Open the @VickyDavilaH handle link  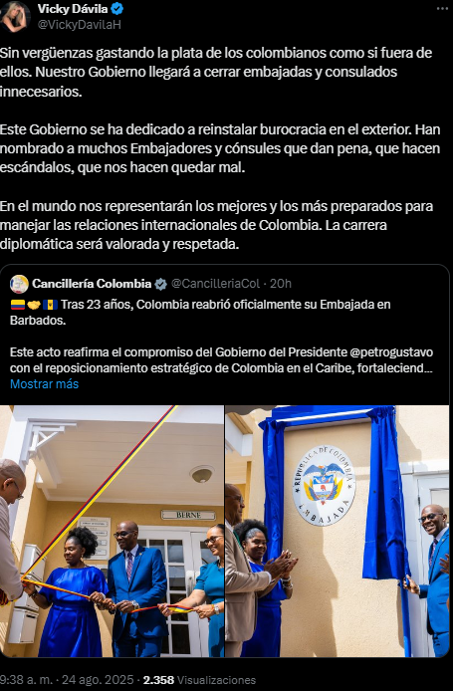80,25
